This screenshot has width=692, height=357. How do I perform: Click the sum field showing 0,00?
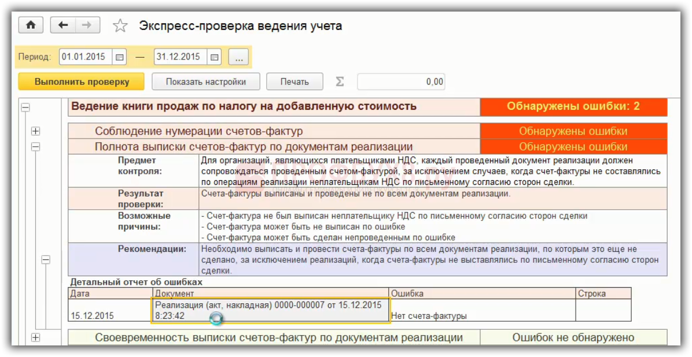(400, 81)
